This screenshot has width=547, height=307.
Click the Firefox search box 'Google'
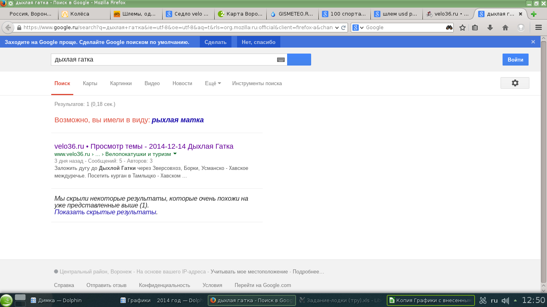coord(404,28)
